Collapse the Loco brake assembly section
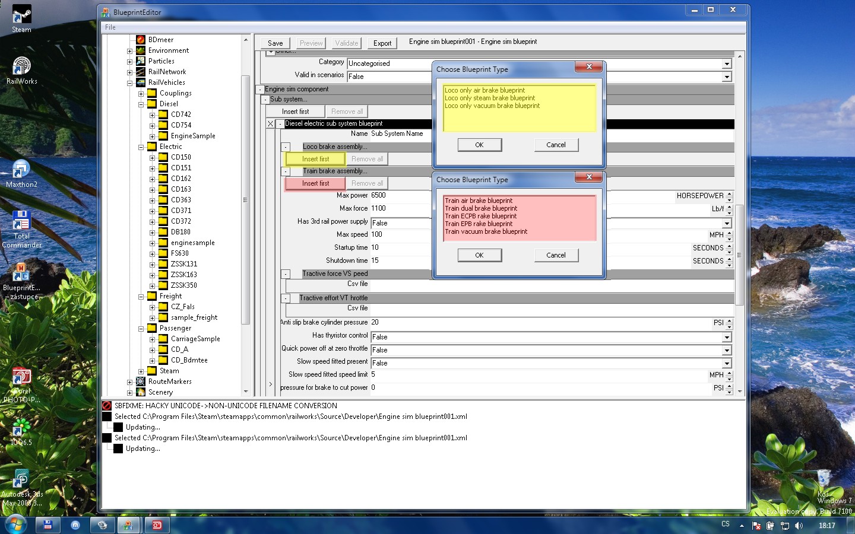The height and width of the screenshot is (534, 855). [286, 147]
